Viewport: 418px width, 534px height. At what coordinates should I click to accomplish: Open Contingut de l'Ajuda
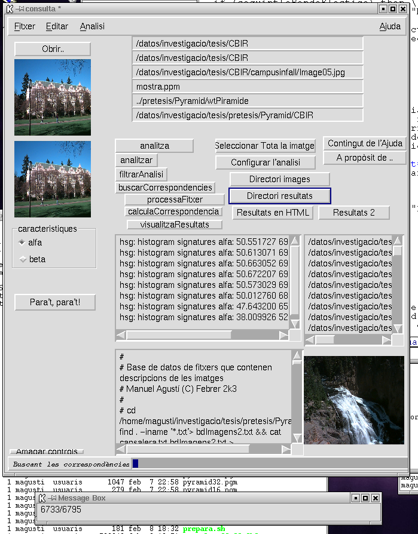[x=365, y=143]
